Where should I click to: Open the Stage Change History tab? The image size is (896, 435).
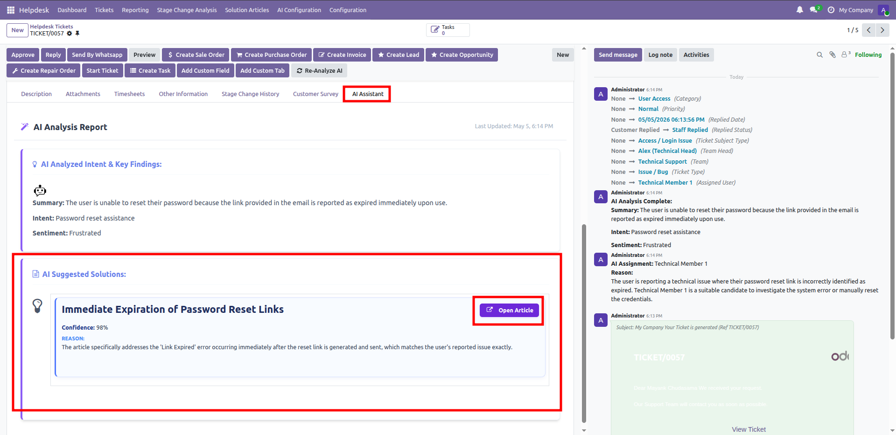pos(250,94)
